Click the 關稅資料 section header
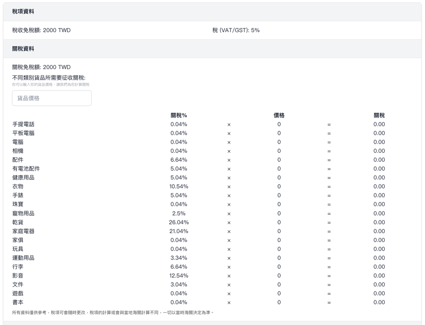This screenshot has width=425, height=325. click(x=23, y=49)
